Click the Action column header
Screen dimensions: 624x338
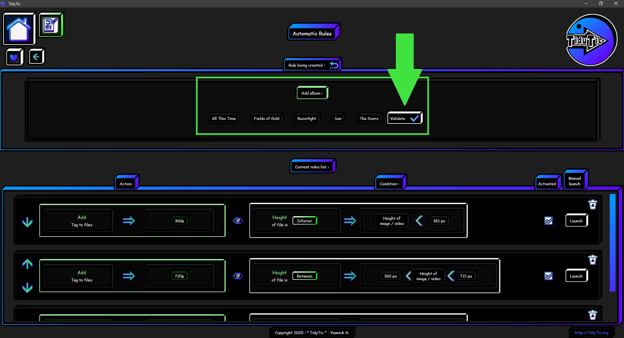[127, 182]
